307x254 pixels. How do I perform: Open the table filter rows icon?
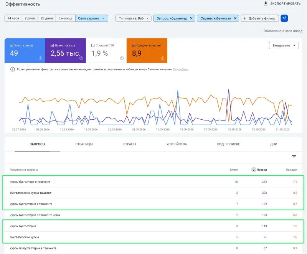point(294,157)
